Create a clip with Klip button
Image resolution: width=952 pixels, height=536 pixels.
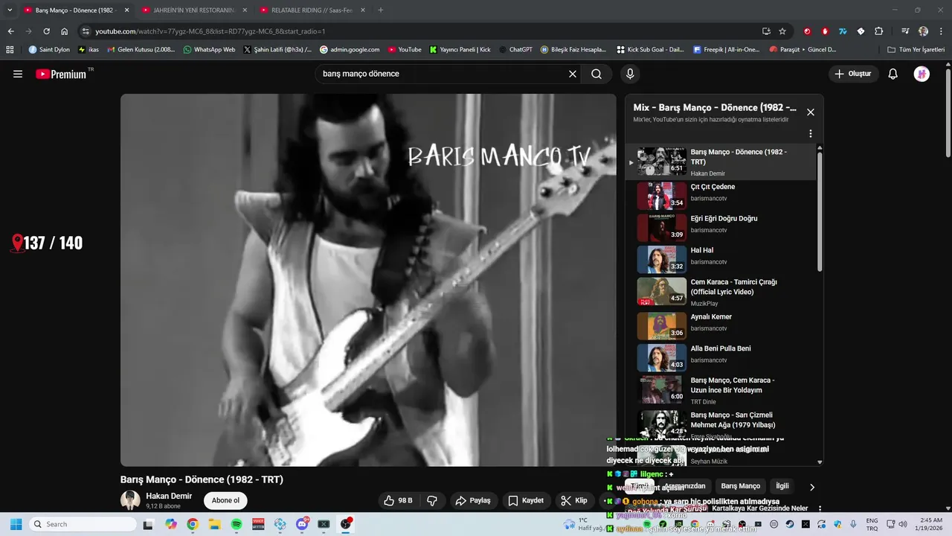(574, 500)
